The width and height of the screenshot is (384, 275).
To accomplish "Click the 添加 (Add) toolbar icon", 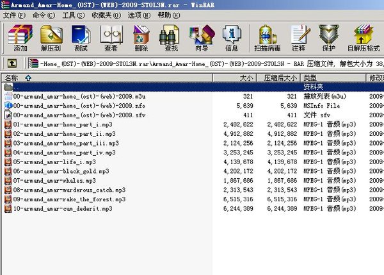I will coord(20,38).
